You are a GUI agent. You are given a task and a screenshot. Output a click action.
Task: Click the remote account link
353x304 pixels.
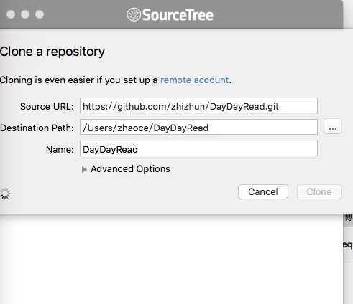click(195, 80)
